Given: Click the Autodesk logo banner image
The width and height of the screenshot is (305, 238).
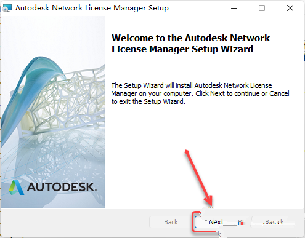Looking at the screenshot, I should tap(53, 112).
